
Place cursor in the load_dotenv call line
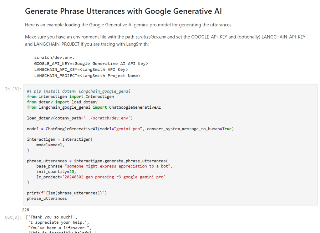[x=80, y=118]
